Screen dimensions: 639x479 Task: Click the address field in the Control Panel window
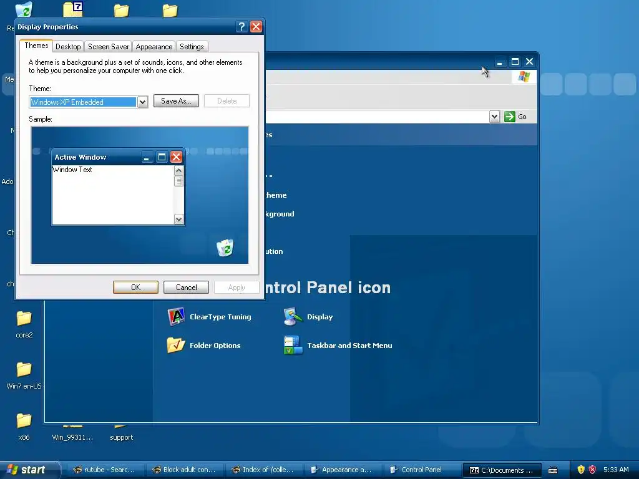pos(377,117)
